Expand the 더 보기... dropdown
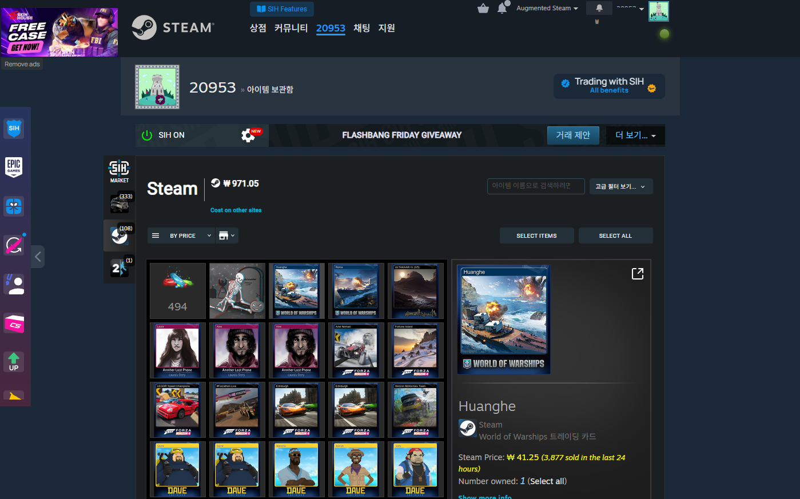Screen dimensions: 800x499 pyautogui.click(x=635, y=135)
